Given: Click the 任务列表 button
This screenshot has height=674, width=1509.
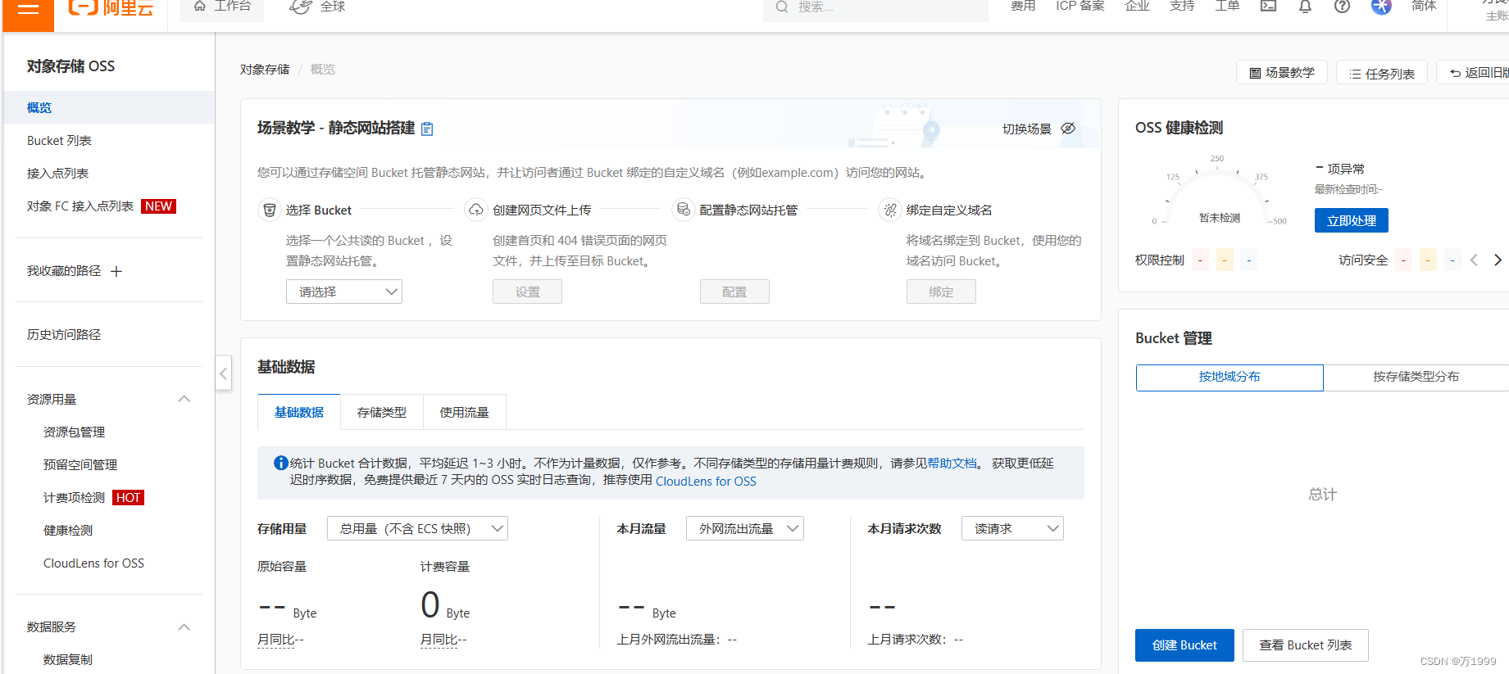Looking at the screenshot, I should click(1382, 73).
